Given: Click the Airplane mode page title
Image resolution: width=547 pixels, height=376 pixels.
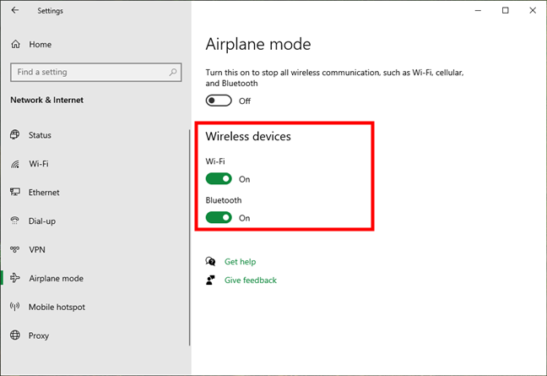Looking at the screenshot, I should pos(258,44).
